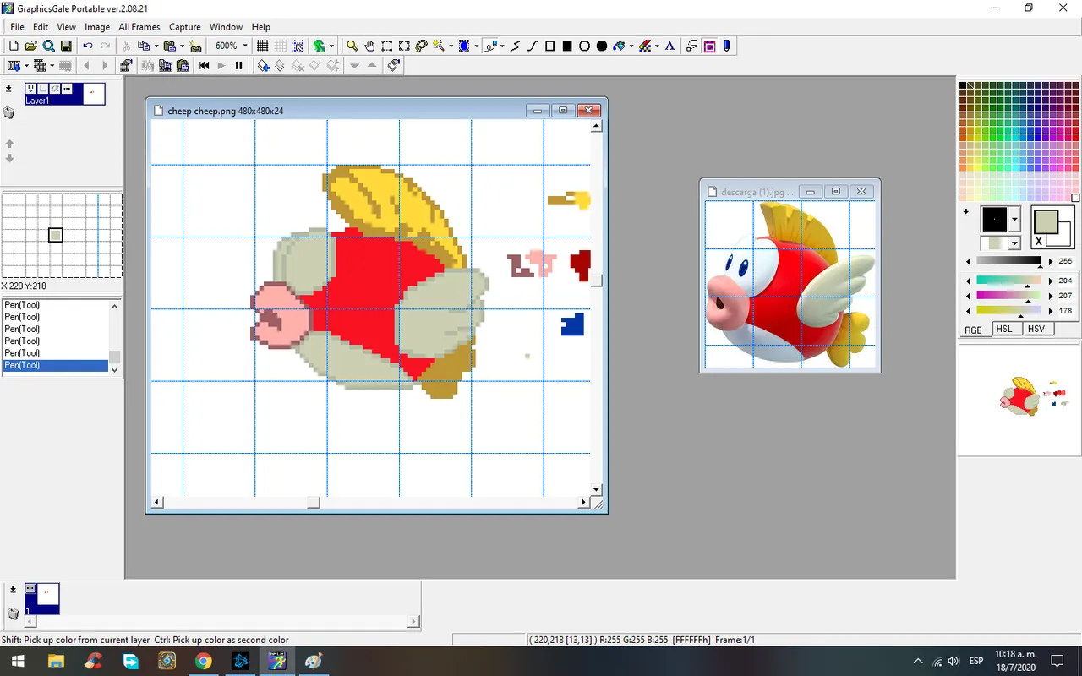The width and height of the screenshot is (1082, 676).
Task: Expand the Add Frame dropdown arrow
Action: tap(26, 65)
